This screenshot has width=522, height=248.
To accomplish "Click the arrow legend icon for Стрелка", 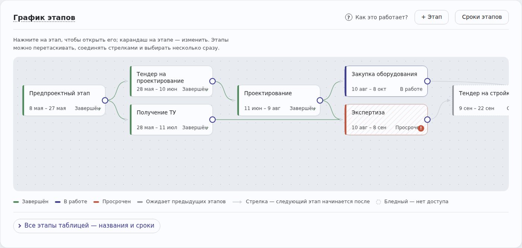I will coord(238,202).
